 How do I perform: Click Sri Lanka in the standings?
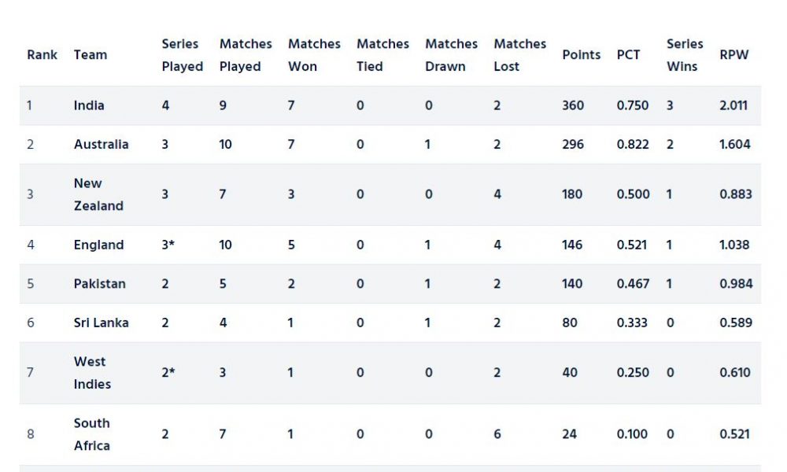(101, 323)
